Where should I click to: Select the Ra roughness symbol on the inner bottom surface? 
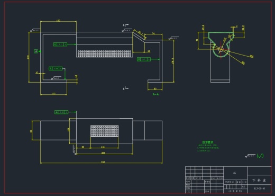(x=56, y=78)
